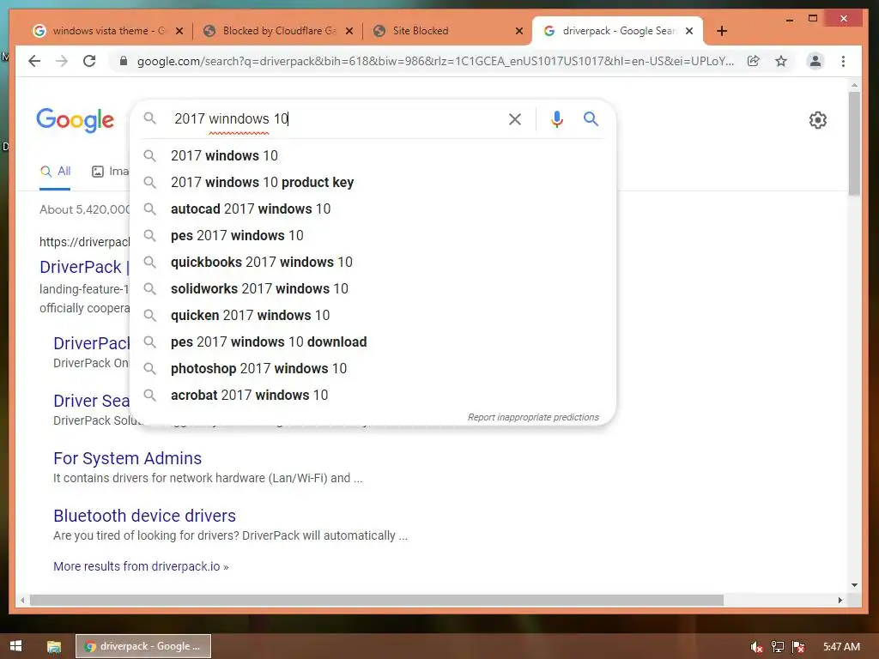Open File Explorer from the taskbar

pyautogui.click(x=54, y=646)
